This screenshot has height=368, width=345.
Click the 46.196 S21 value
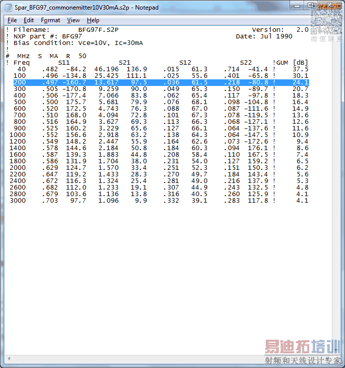tap(107, 69)
